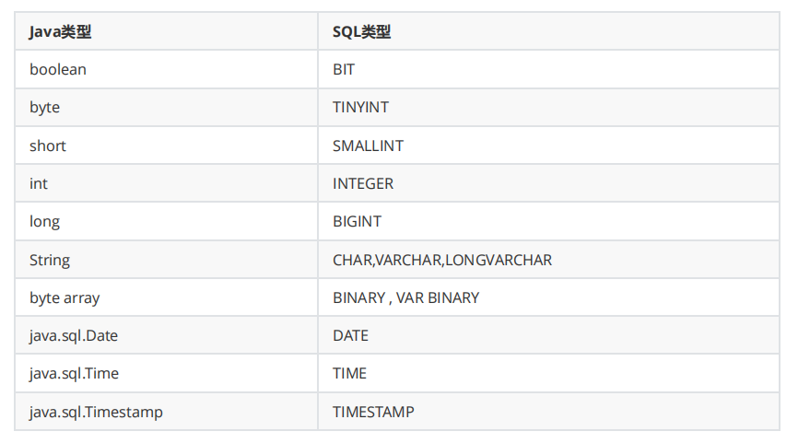Click the CHAR,VARCHAR,LONGVARCHAR cell
Image resolution: width=798 pixels, height=443 pixels.
coord(442,260)
